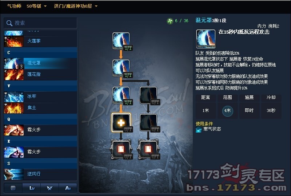Click the glowing plus skill node
Screen dimensions: 291x196
tap(121, 122)
